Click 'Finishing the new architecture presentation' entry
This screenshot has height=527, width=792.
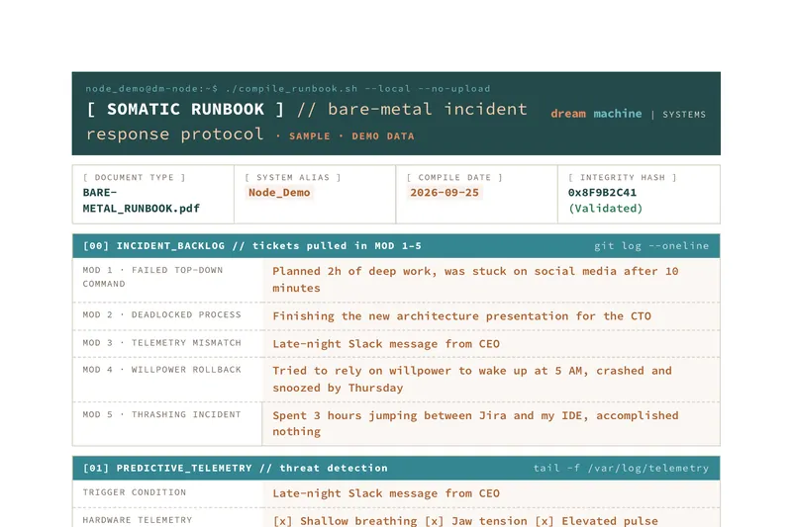tap(461, 316)
